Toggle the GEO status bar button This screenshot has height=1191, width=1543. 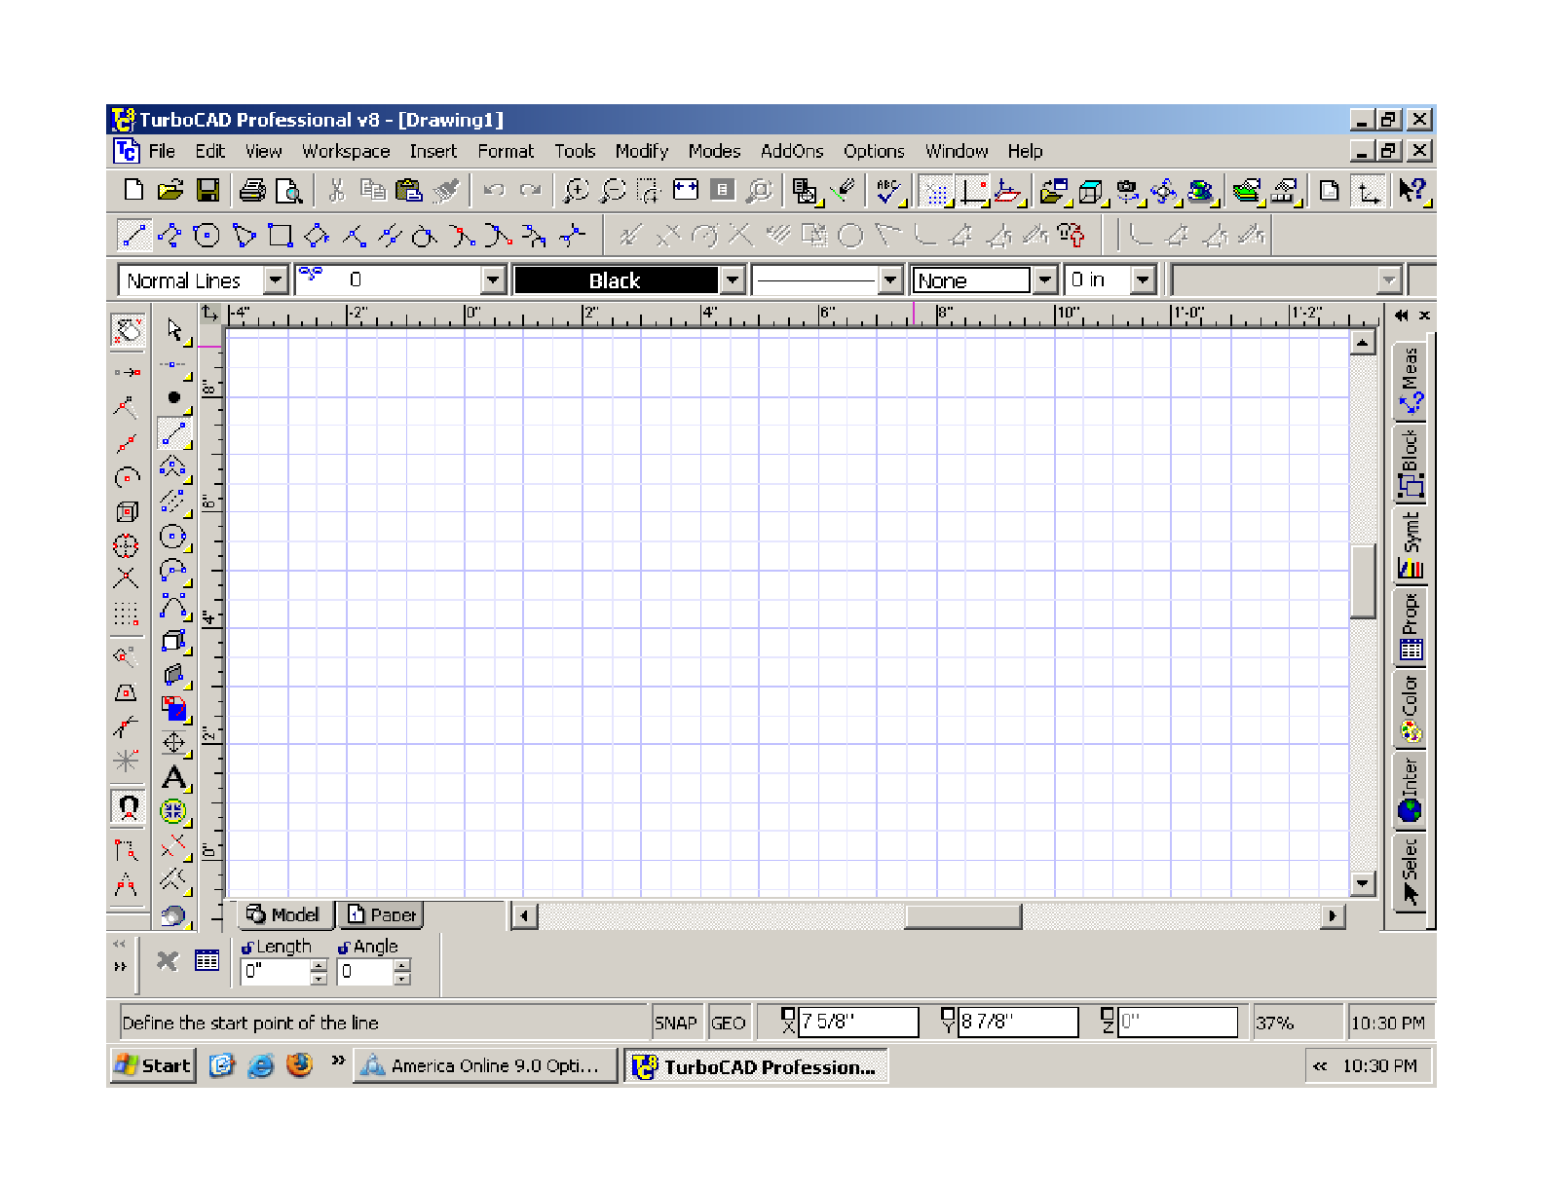[728, 1023]
